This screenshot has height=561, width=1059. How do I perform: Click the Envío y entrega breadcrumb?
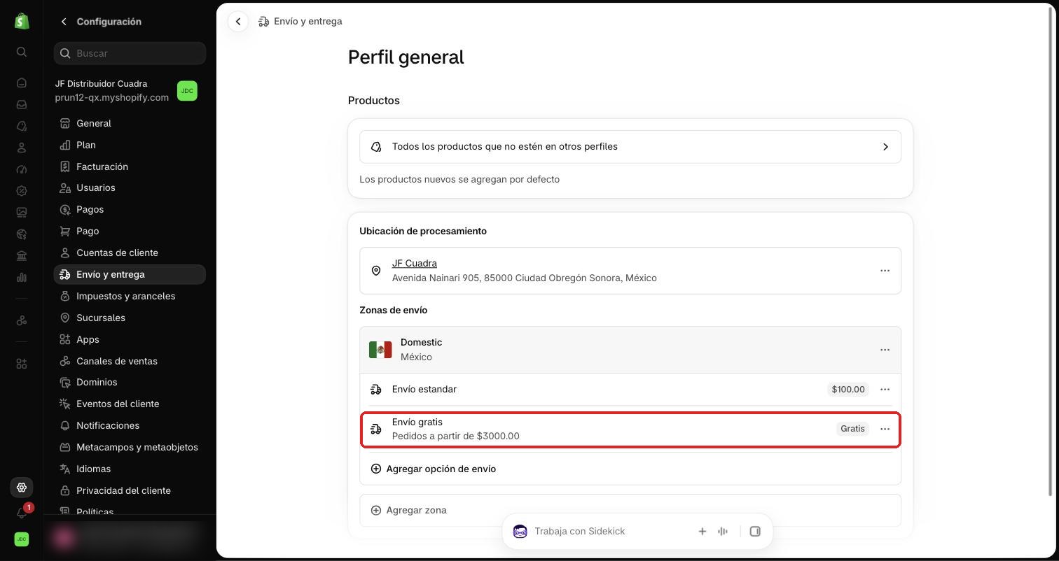(x=308, y=22)
